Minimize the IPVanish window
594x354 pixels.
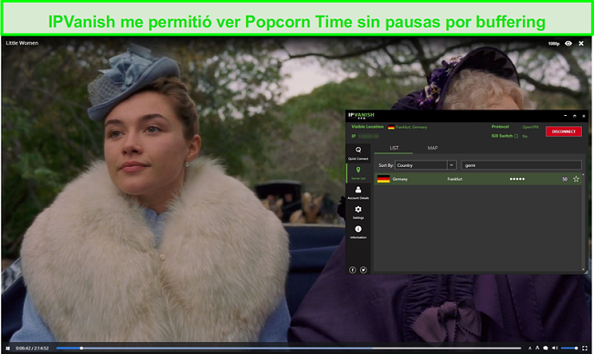point(565,116)
